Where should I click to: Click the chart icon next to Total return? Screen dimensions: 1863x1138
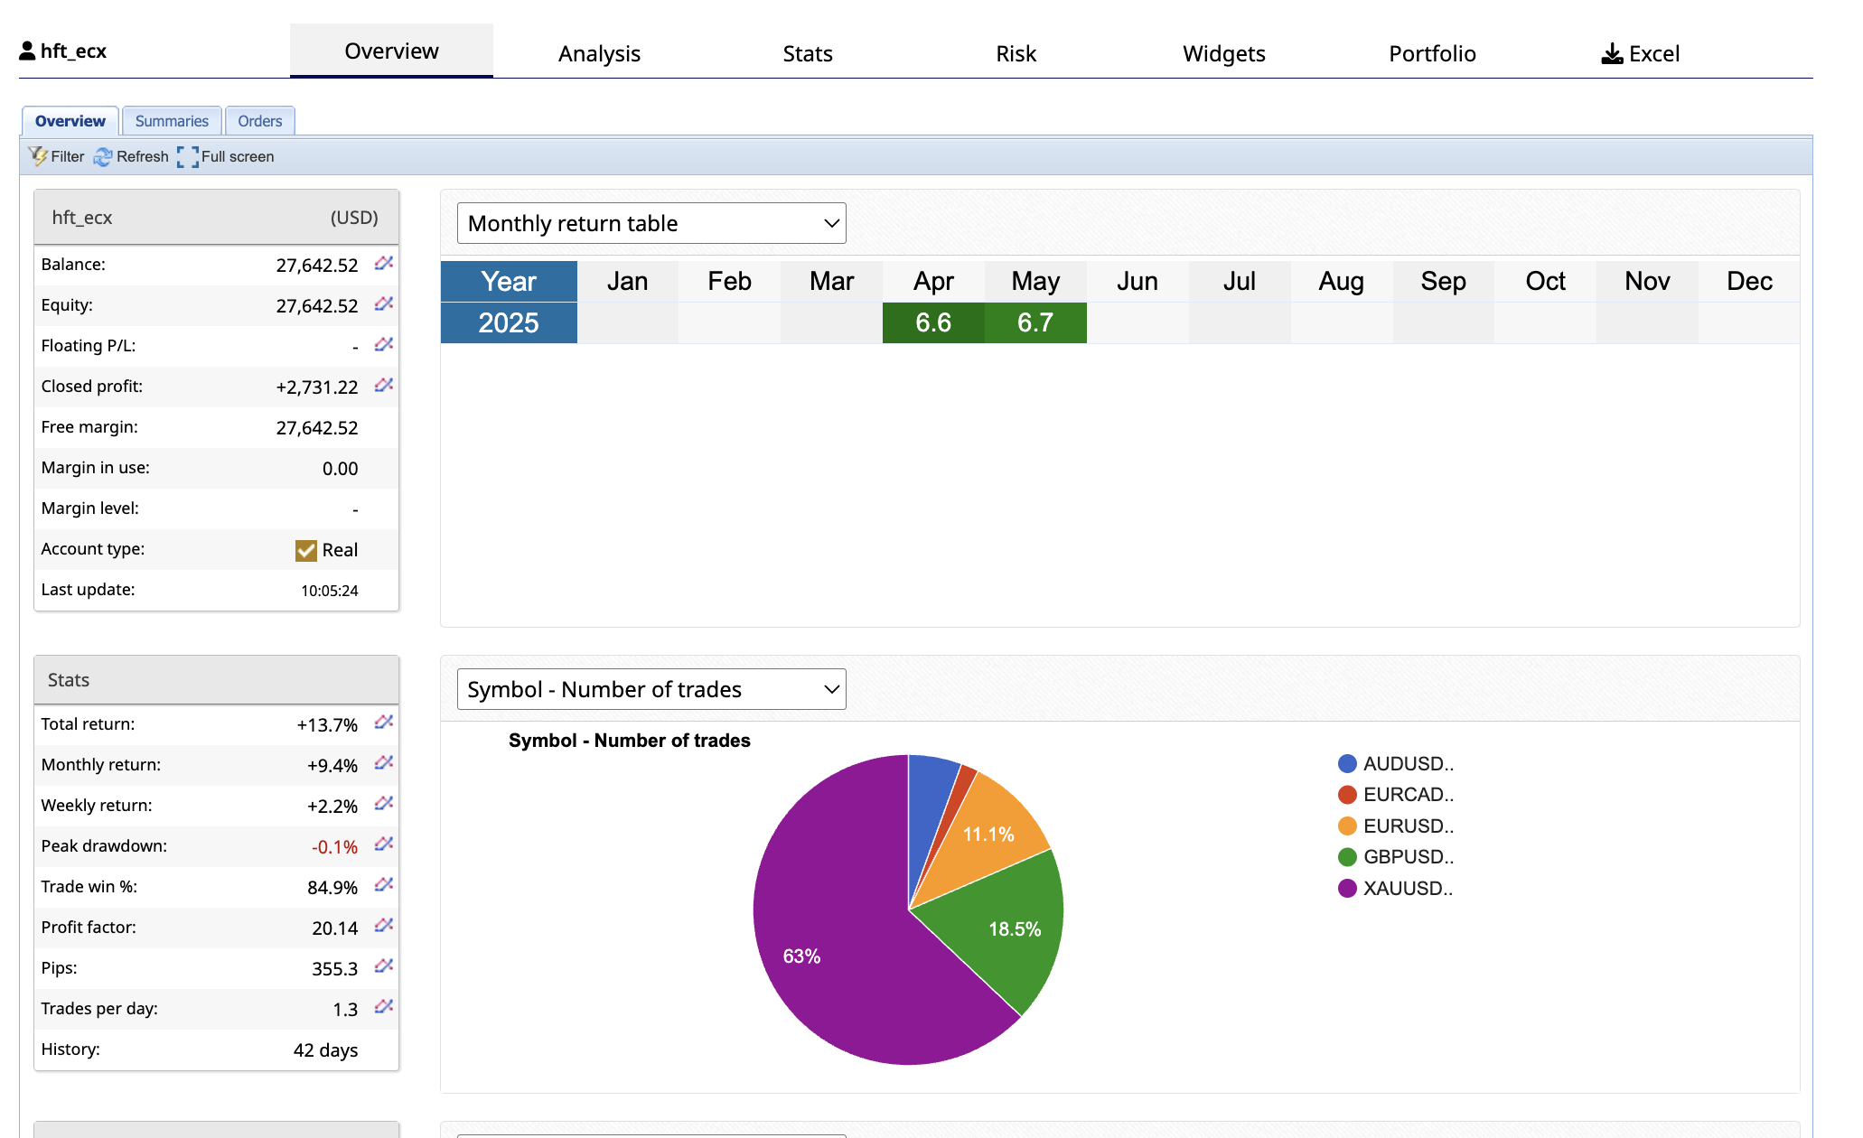tap(384, 723)
